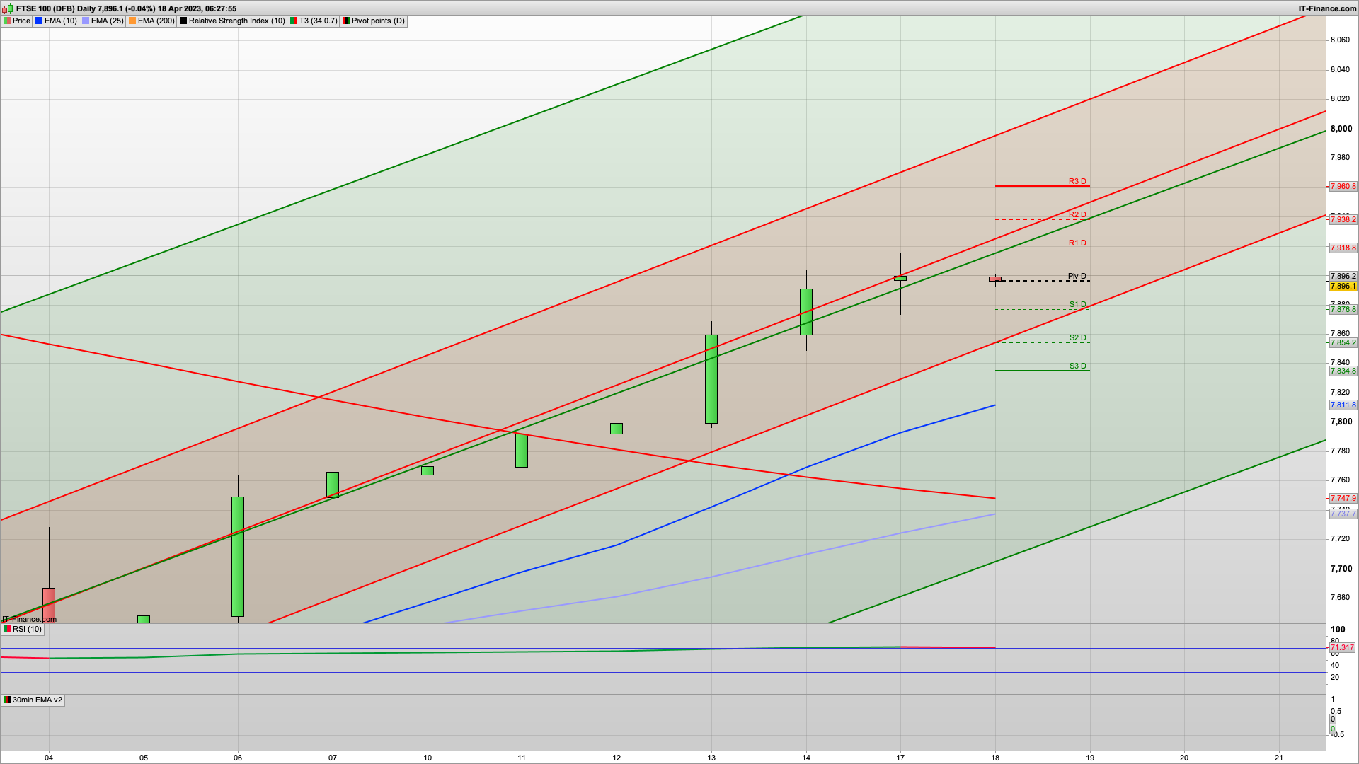The width and height of the screenshot is (1359, 764).
Task: Open the Relative Strength Index (10) label
Action: [x=236, y=21]
